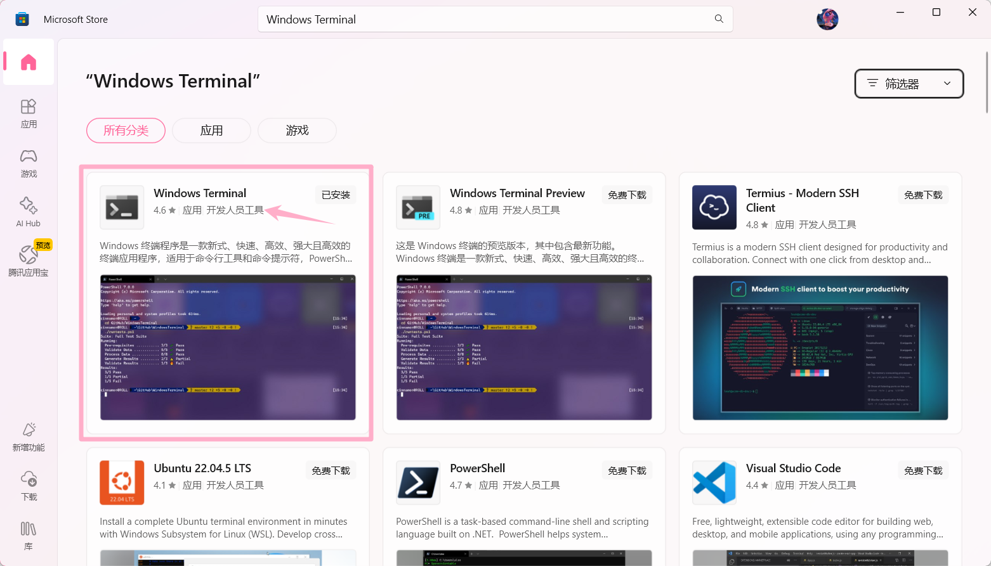Open 新增功能 (What's new) in sidebar
Image resolution: width=991 pixels, height=566 pixels.
coord(29,437)
